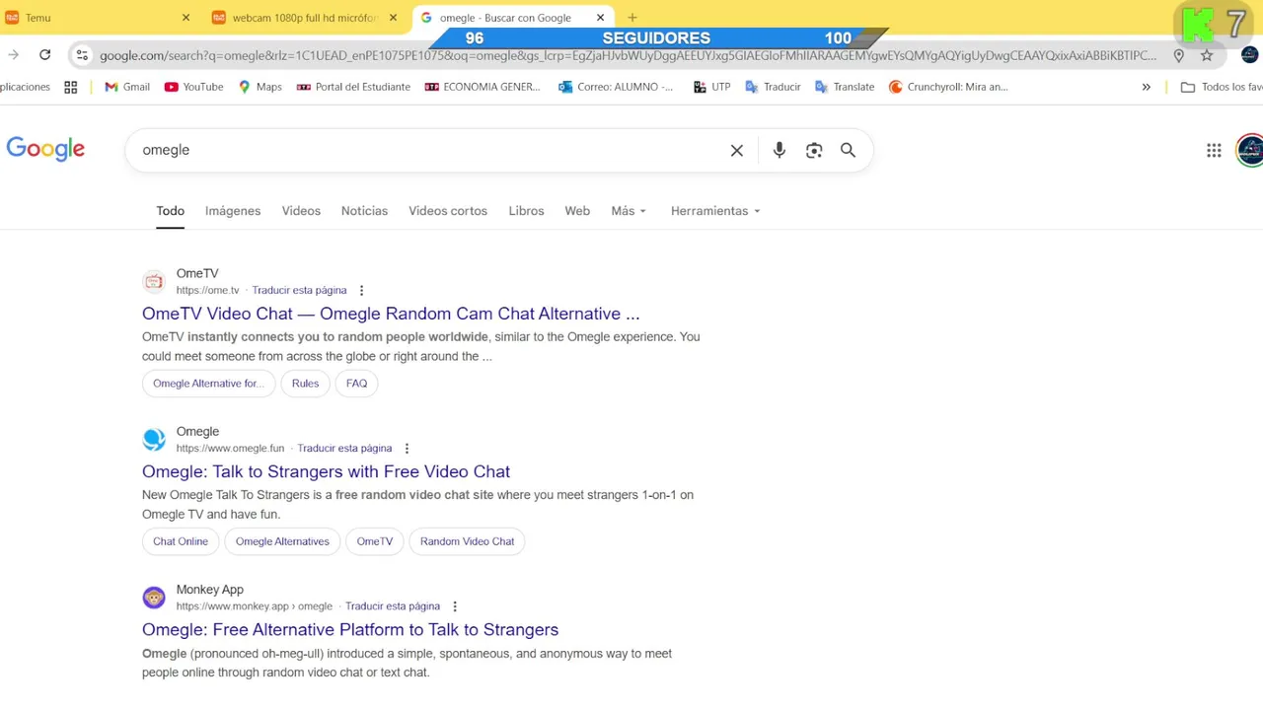Screen dimensions: 1263x710
Task: Open Omegle: Free Alternative Platform link
Action: pos(350,629)
